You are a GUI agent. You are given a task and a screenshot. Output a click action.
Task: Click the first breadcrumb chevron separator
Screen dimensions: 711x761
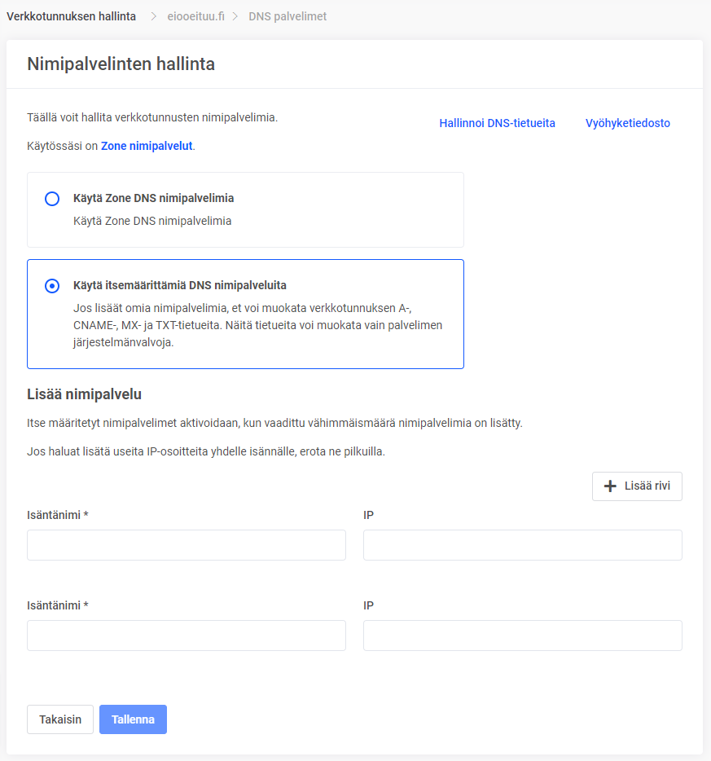click(153, 16)
